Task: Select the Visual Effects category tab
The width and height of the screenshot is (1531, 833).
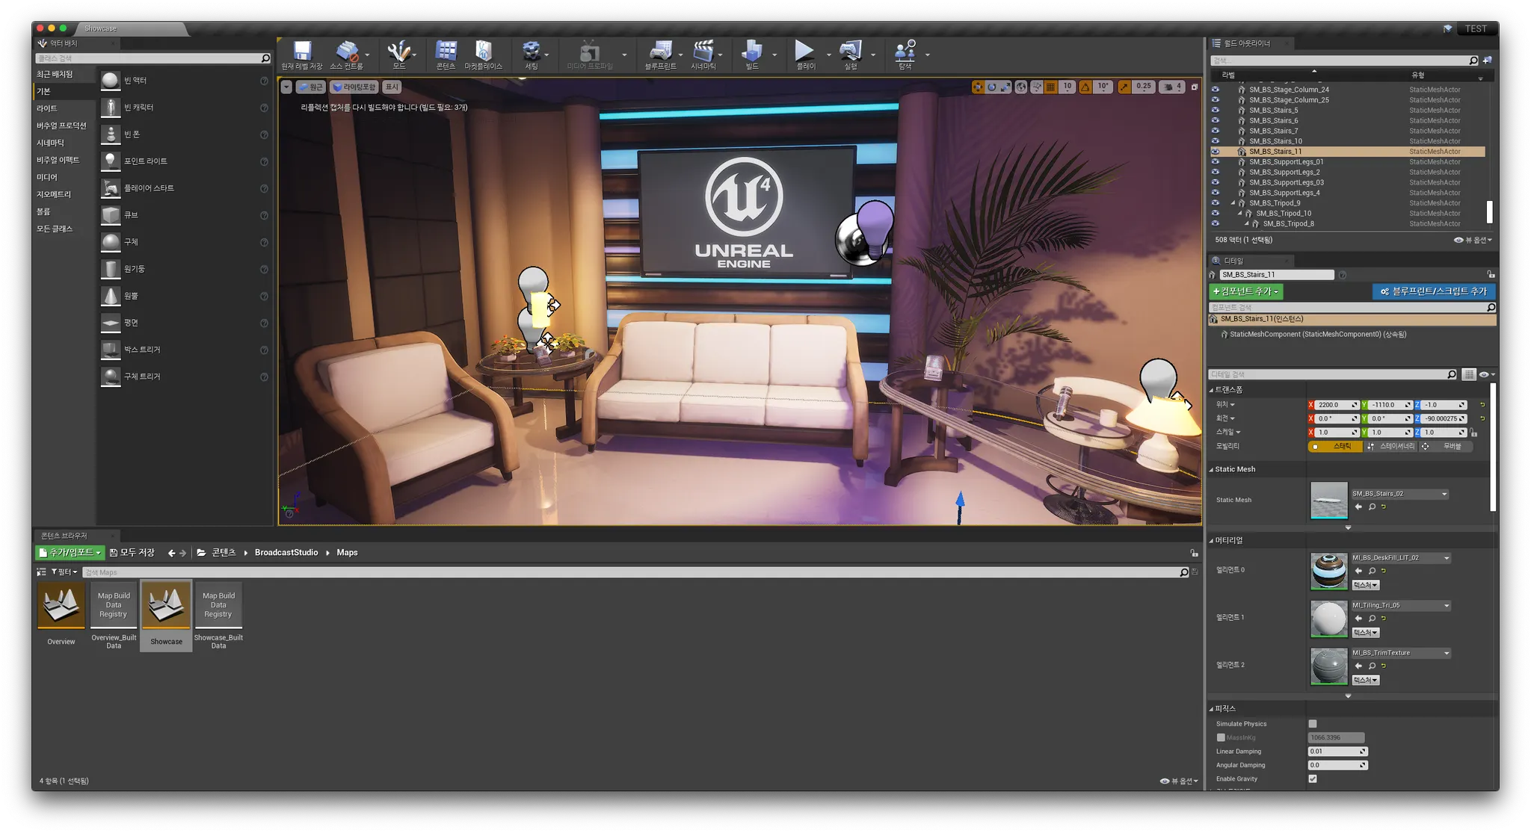Action: point(58,160)
